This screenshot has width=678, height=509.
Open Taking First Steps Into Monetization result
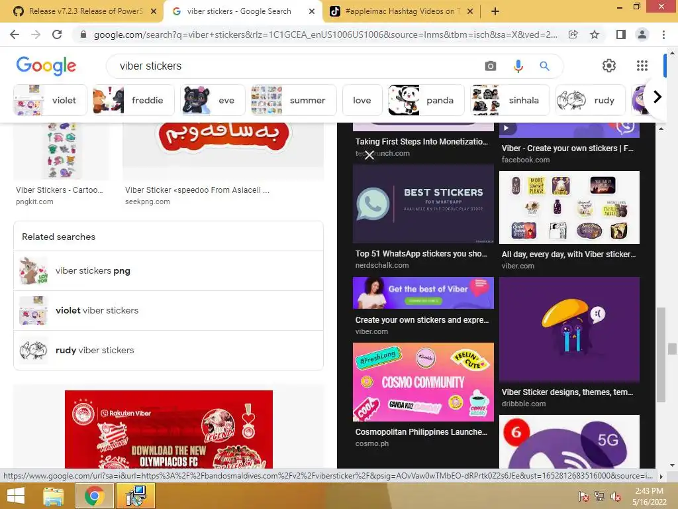tap(422, 142)
